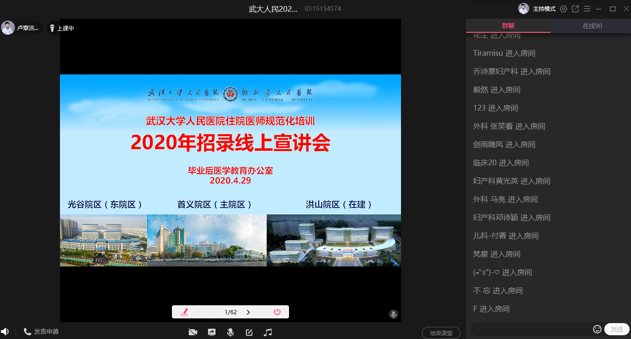Go to previous slide with left arrow
Viewport: 631px width, 339px height.
tap(213, 312)
